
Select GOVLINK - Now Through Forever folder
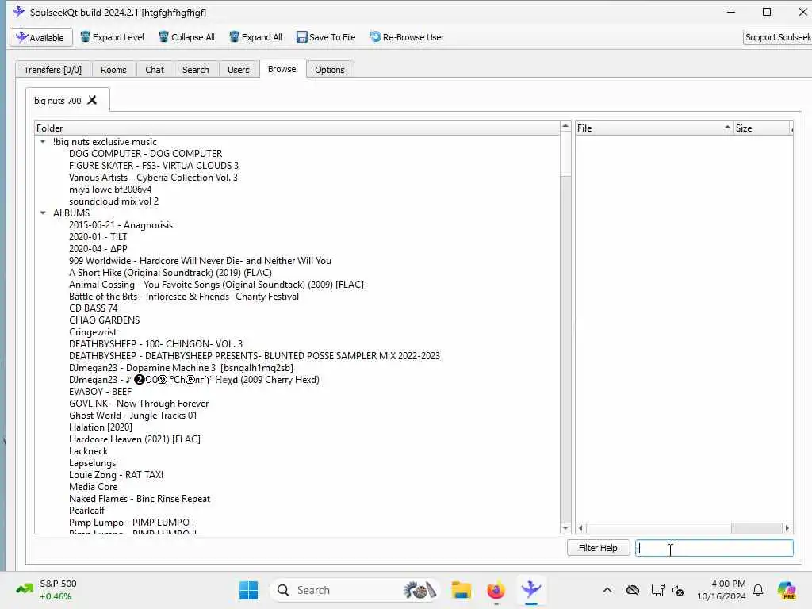coord(139,404)
